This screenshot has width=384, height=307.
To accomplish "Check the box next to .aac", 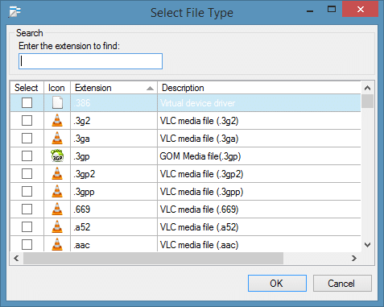I will point(27,244).
